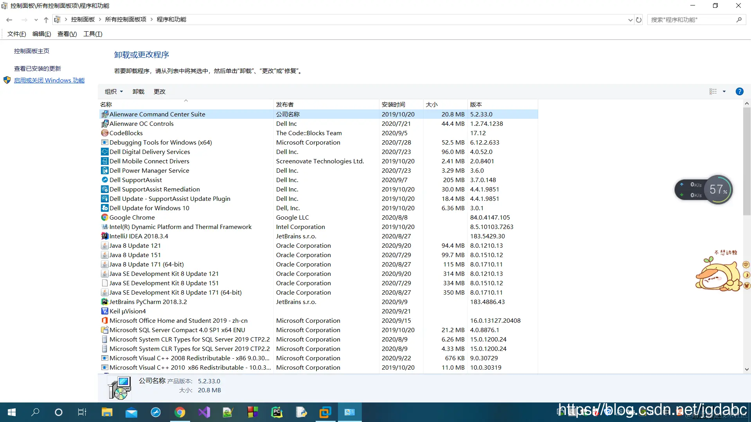The width and height of the screenshot is (751, 422).
Task: Click the up-arrow navigate to parent icon
Action: [x=46, y=20]
